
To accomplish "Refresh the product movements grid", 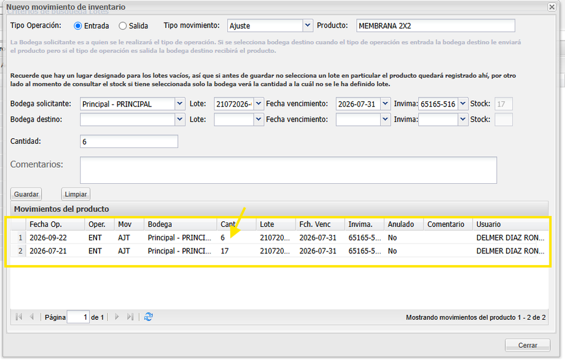I will (149, 317).
